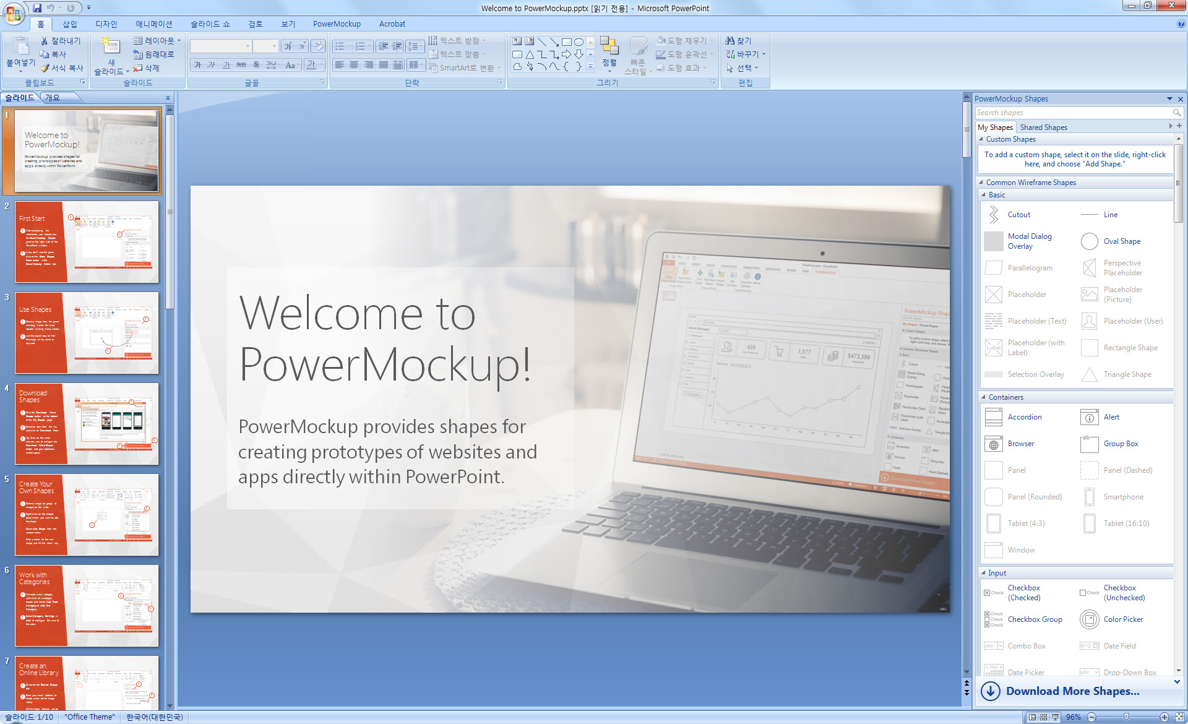This screenshot has height=724, width=1188.
Task: Open the Layout (레이아웃) dropdown
Action: [x=157, y=41]
